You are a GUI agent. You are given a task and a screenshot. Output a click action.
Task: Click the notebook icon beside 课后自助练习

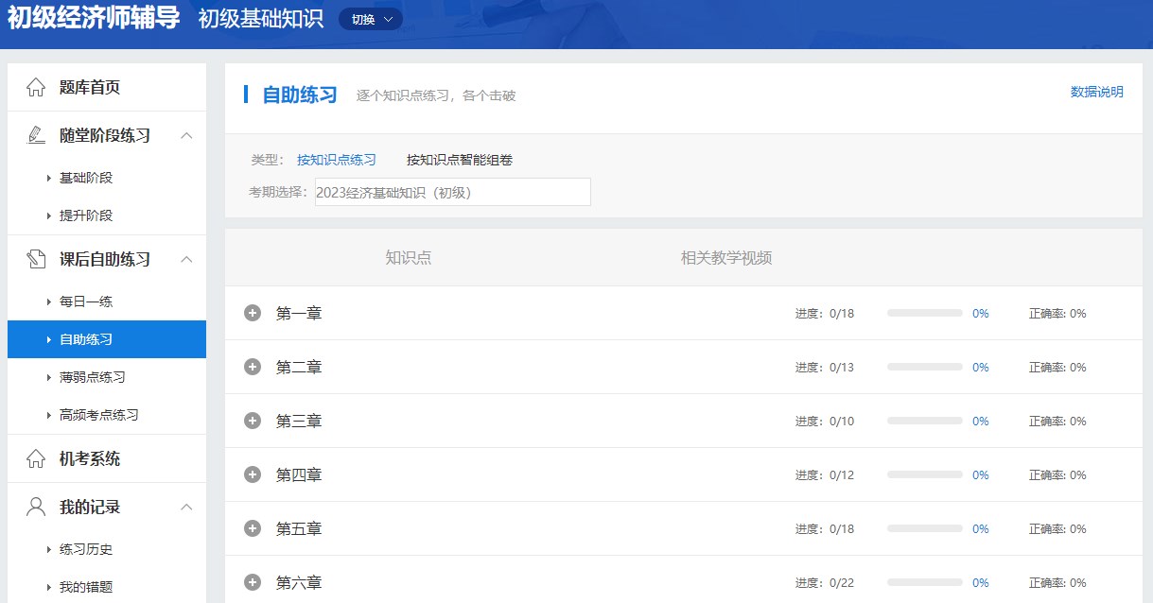click(36, 259)
